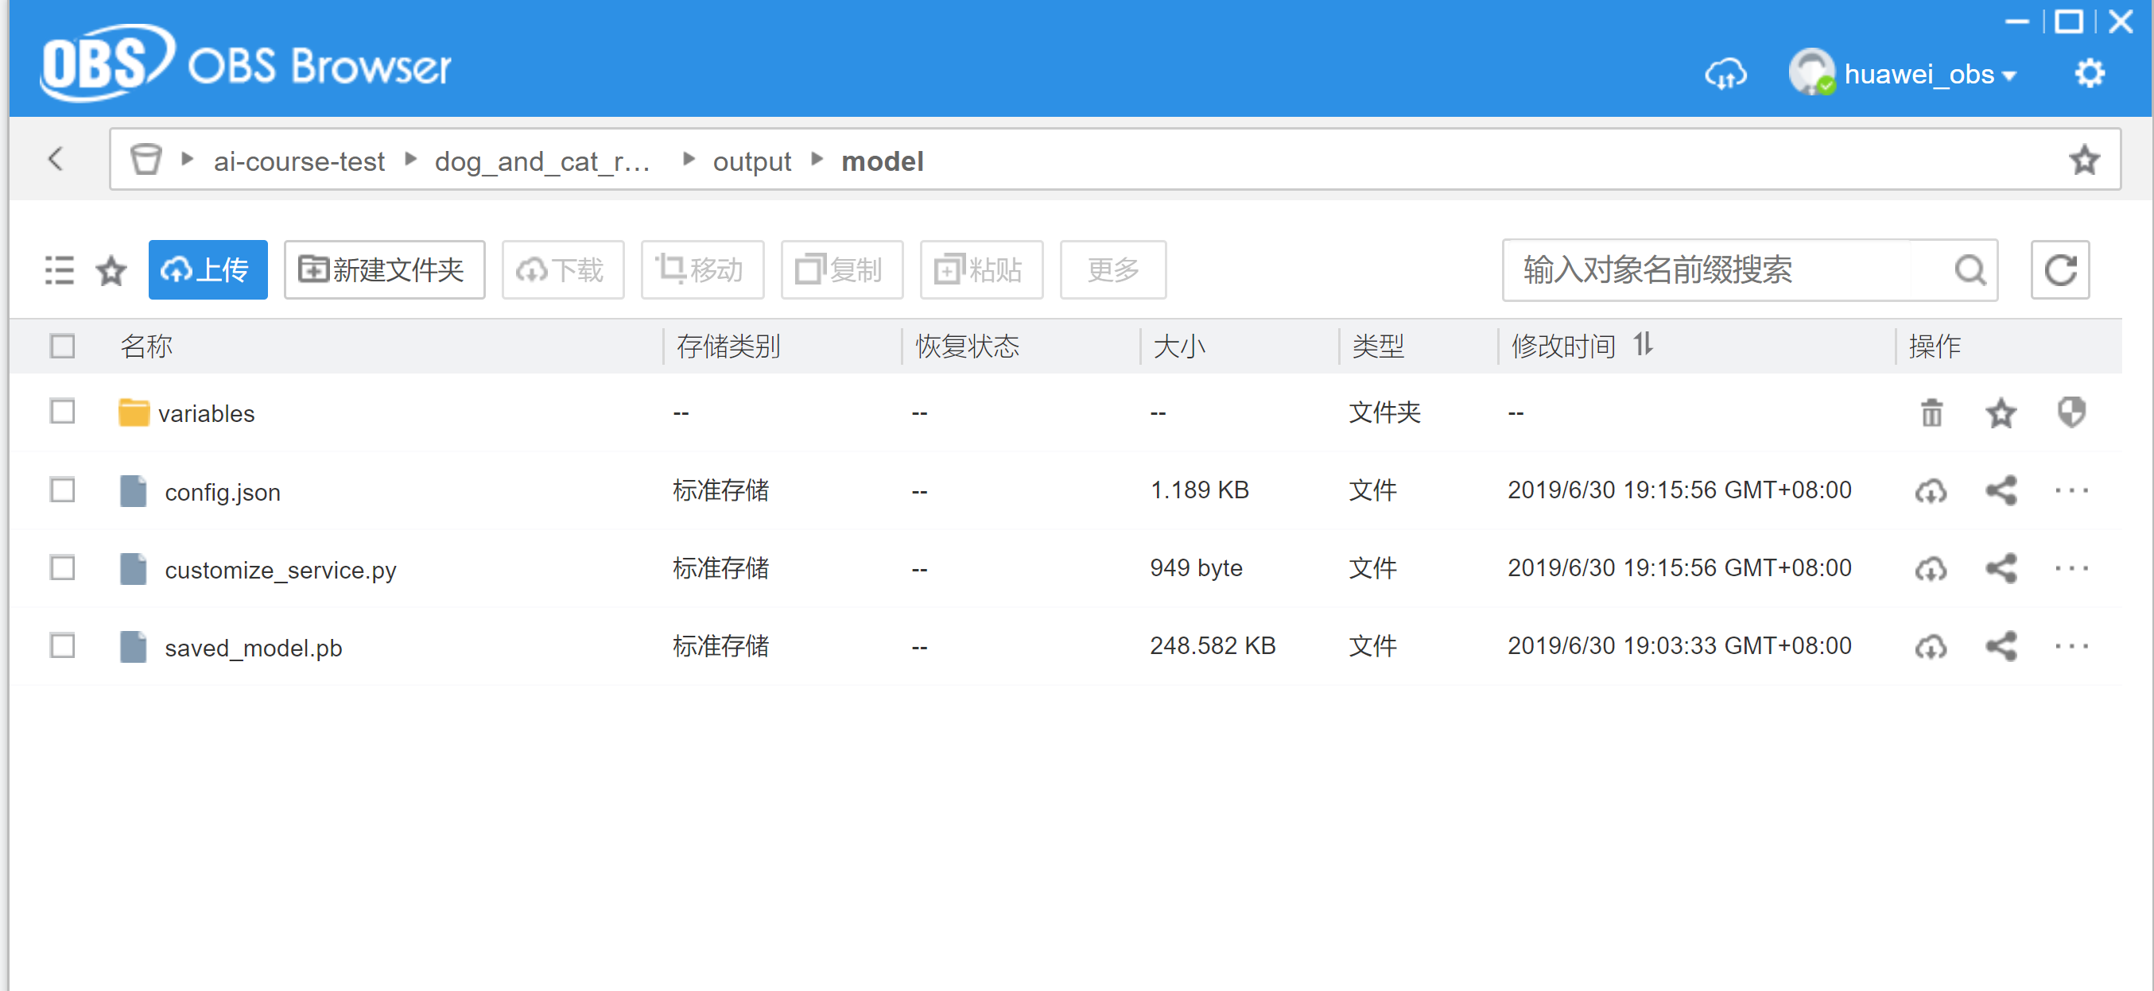Image resolution: width=2154 pixels, height=991 pixels.
Task: Share the saved_model.pb file
Action: (x=2001, y=647)
